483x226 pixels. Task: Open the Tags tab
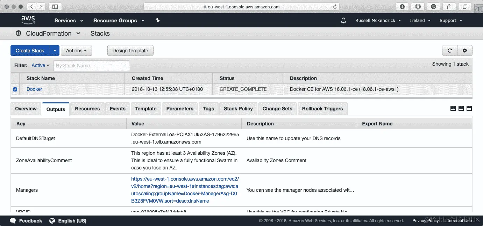click(208, 109)
